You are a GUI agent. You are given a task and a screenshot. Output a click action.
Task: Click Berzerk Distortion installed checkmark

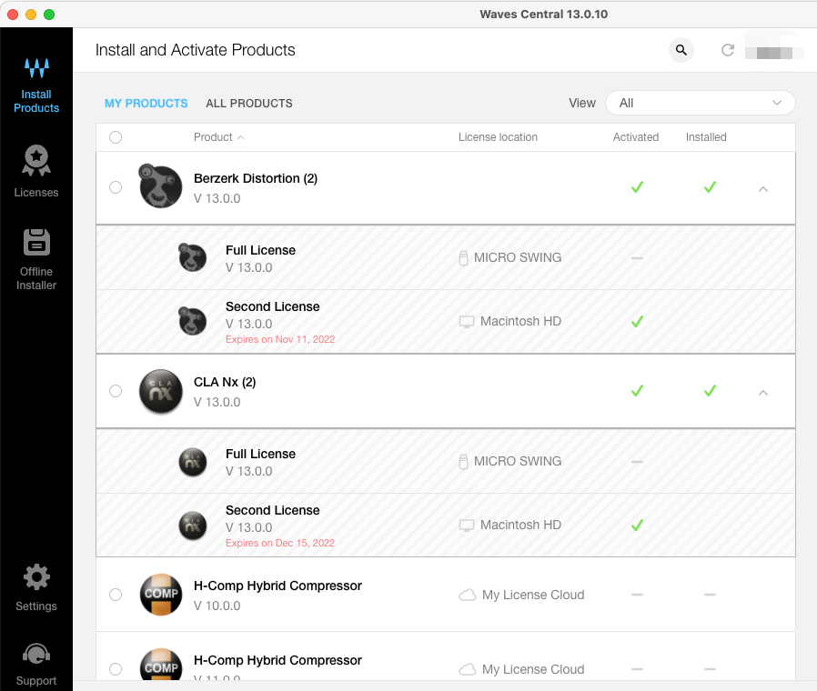(711, 187)
